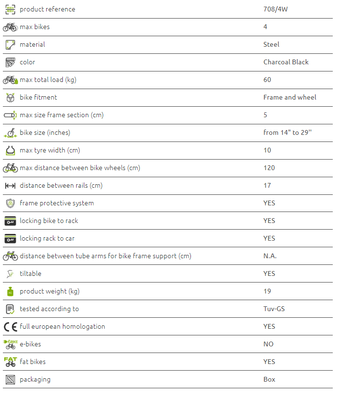338x394 pixels.
Task: Click the green product weight icon
Action: pyautogui.click(x=10, y=292)
